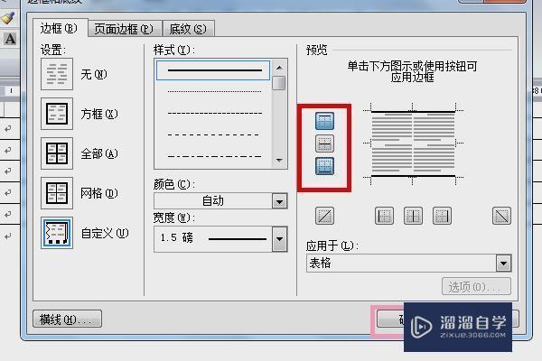Click the 全部(A) setting label
Viewport: 542px width, 361px height.
pos(99,153)
